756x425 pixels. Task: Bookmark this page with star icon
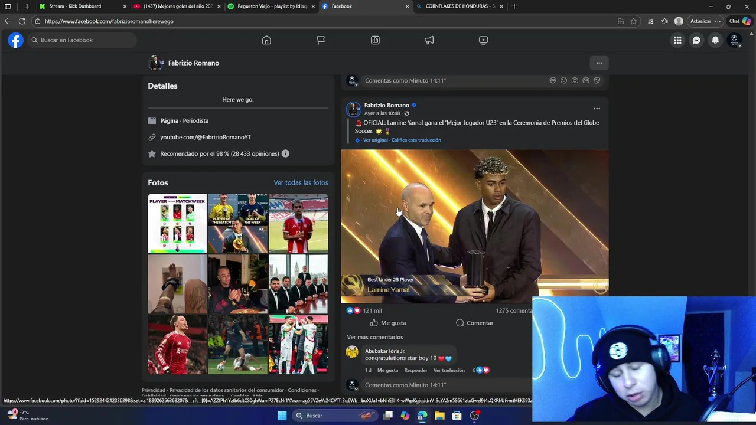coord(634,21)
